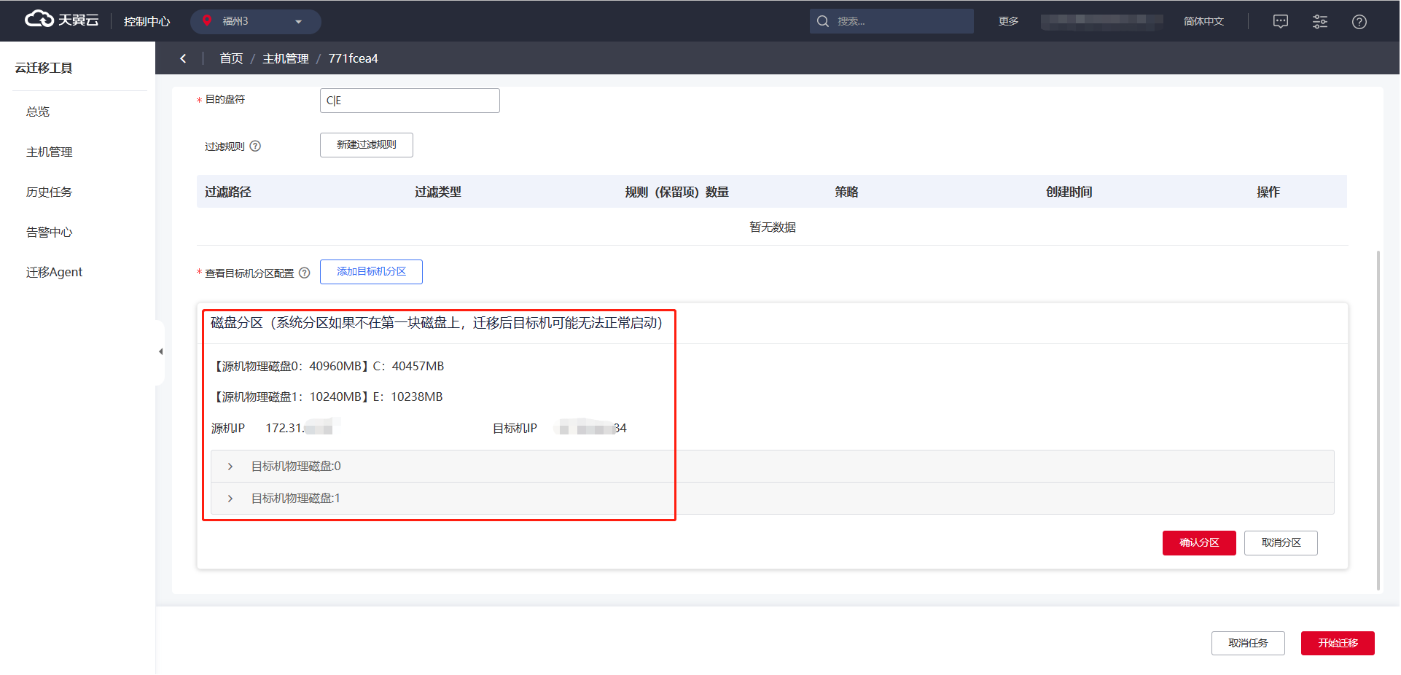Image resolution: width=1401 pixels, height=675 pixels.
Task: Collapse the sidebar using the arrow handle
Action: click(160, 351)
